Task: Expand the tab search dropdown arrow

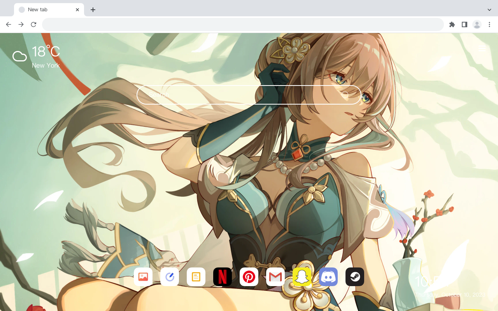Action: [x=489, y=10]
